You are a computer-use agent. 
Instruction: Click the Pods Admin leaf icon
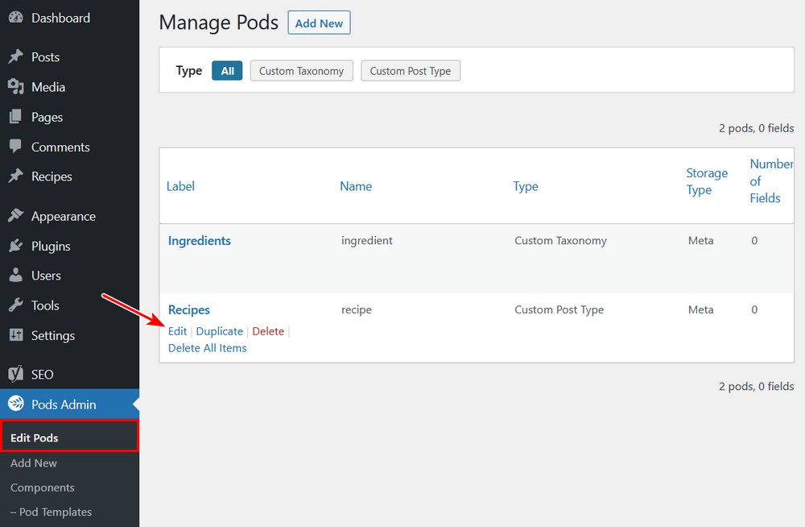point(16,404)
